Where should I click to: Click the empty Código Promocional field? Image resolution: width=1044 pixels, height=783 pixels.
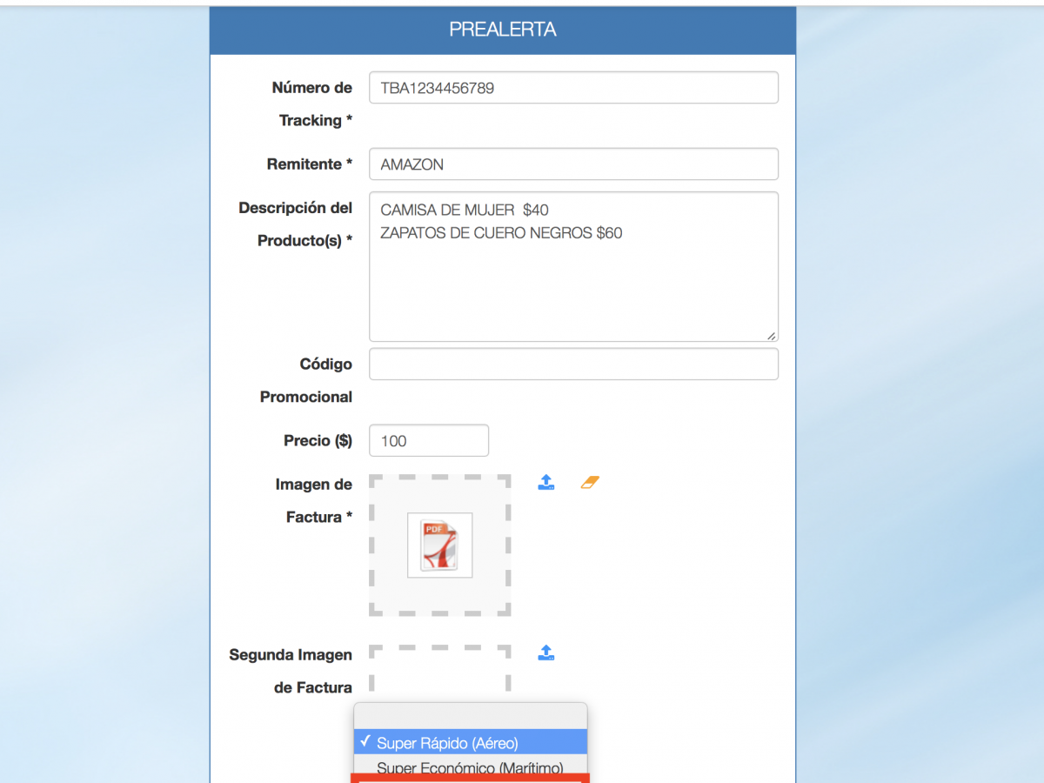572,365
